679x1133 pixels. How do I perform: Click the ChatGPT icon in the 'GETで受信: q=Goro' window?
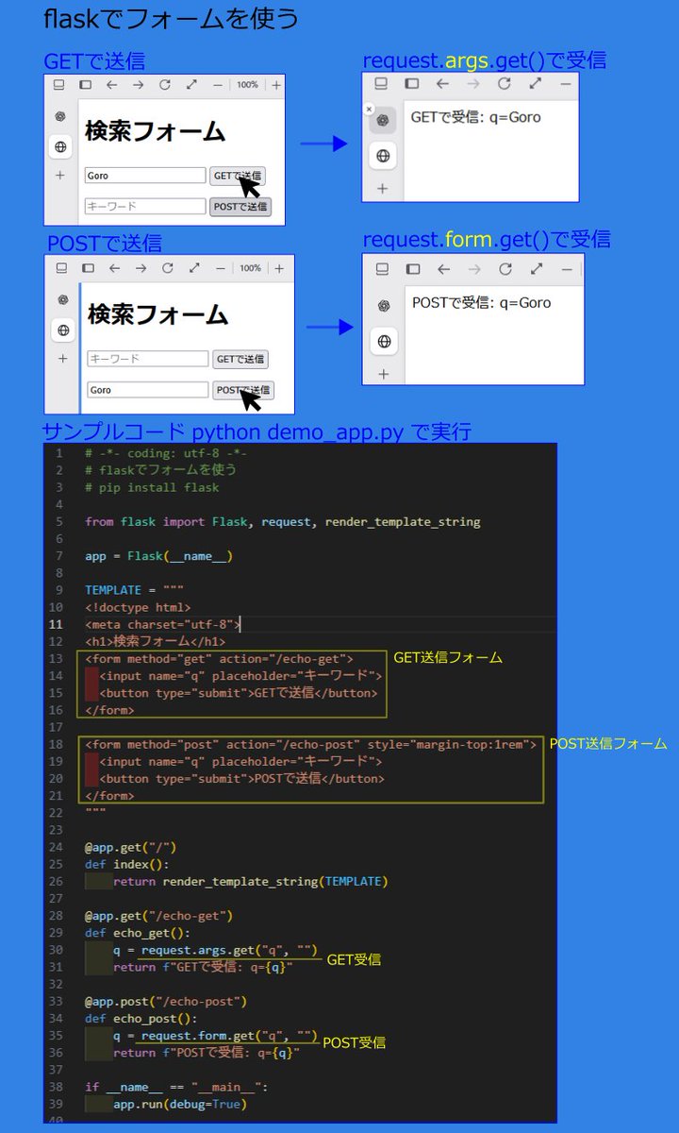[x=382, y=120]
